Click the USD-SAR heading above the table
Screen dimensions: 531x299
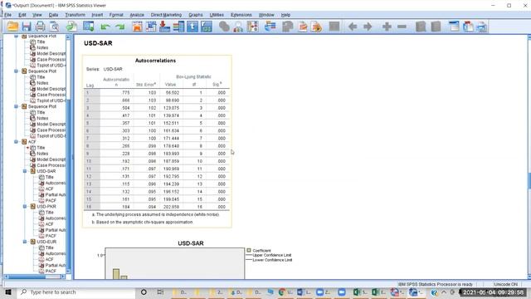click(98, 43)
